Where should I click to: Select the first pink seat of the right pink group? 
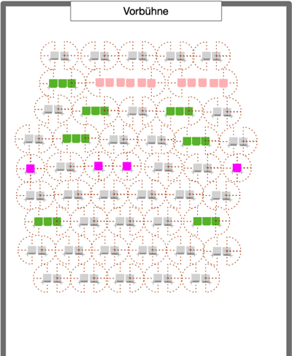pyautogui.click(x=182, y=83)
